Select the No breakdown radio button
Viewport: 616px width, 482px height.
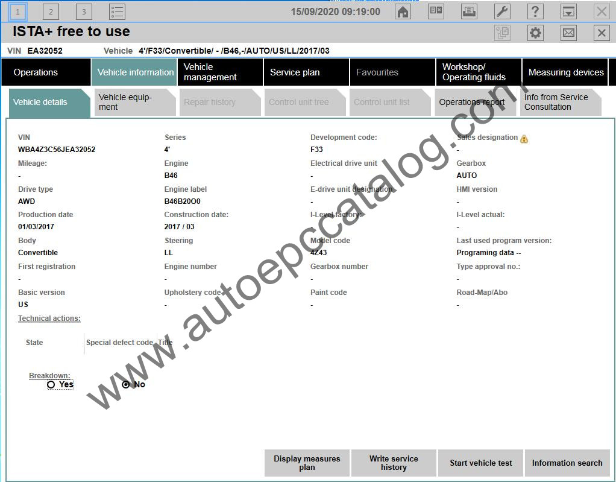pos(126,384)
